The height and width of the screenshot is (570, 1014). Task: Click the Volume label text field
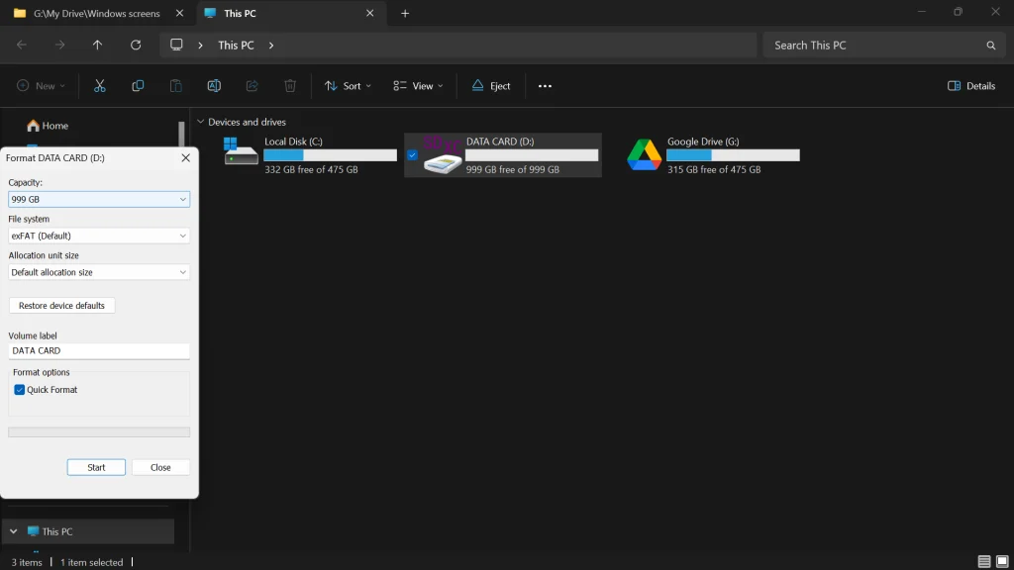(x=99, y=350)
